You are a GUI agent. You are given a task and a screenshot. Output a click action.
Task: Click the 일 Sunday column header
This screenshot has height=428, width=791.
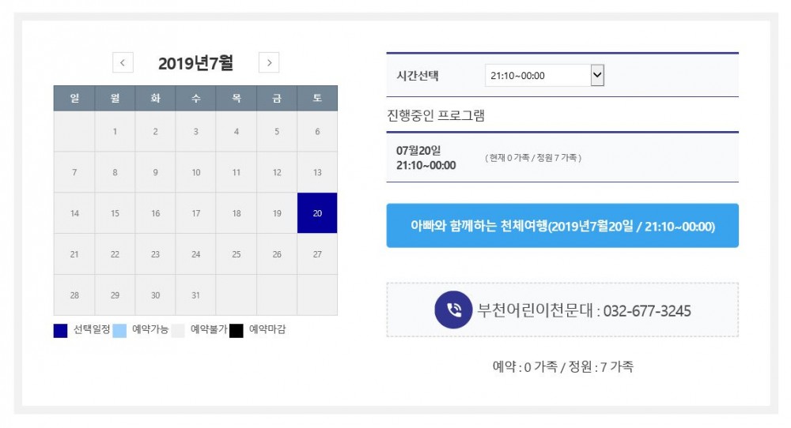[74, 99]
